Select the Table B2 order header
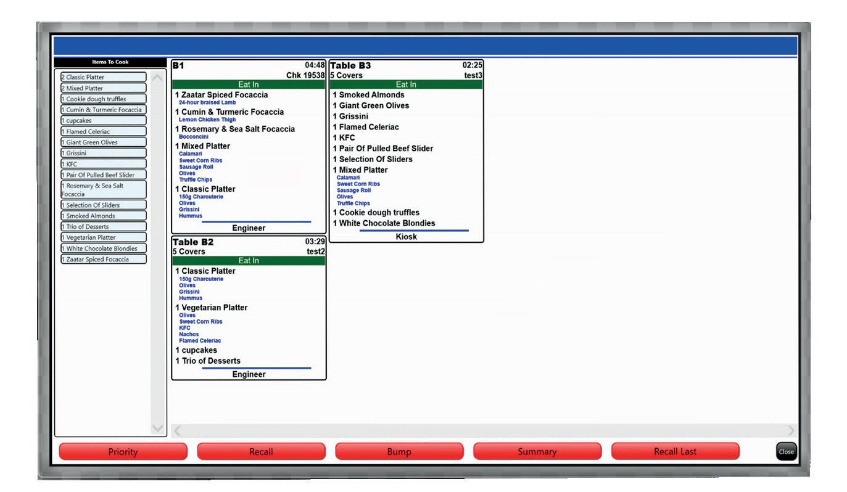 click(x=249, y=247)
